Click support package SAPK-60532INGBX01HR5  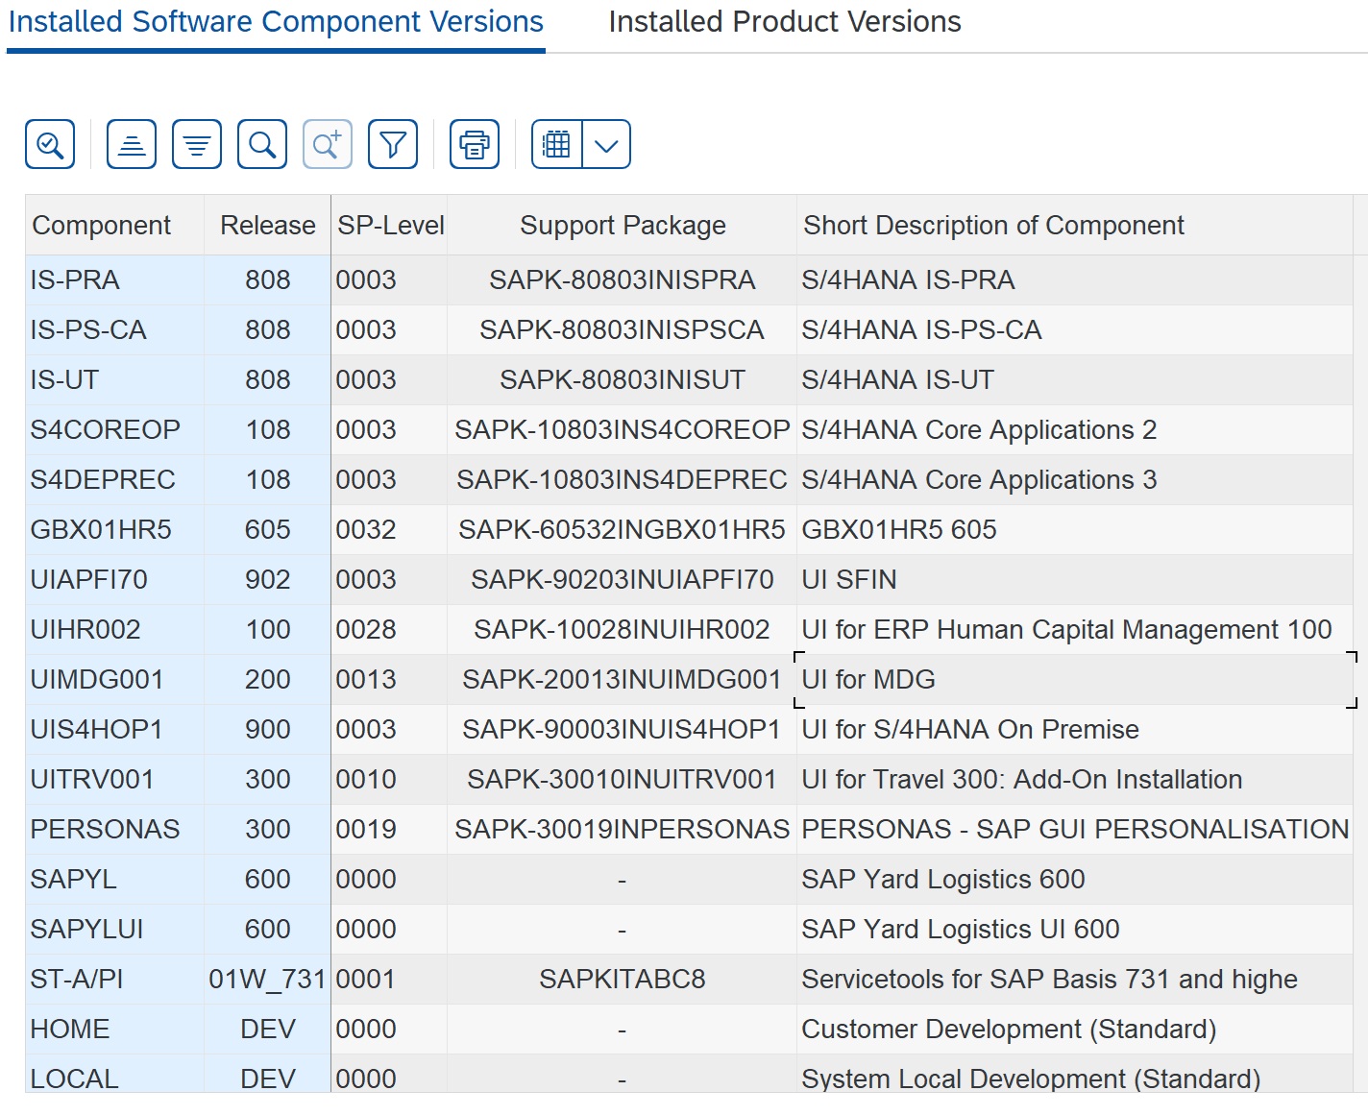623,529
